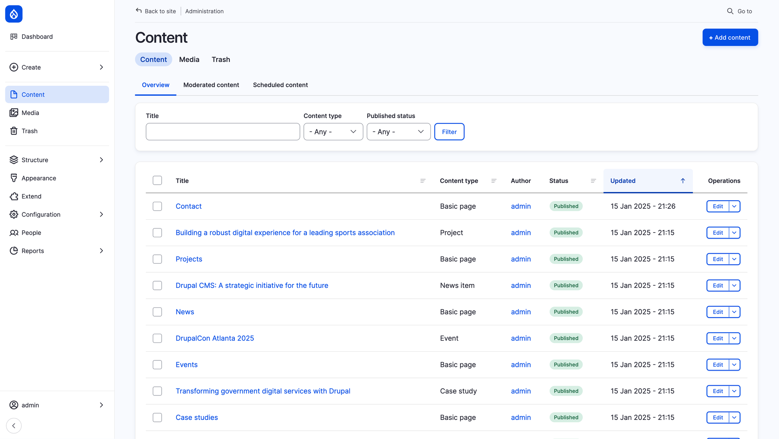
Task: Click Edit for Case studies row
Action: pos(717,418)
